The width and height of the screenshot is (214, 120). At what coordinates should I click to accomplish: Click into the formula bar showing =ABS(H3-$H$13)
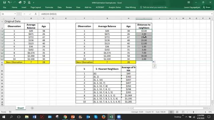click(x=125, y=14)
